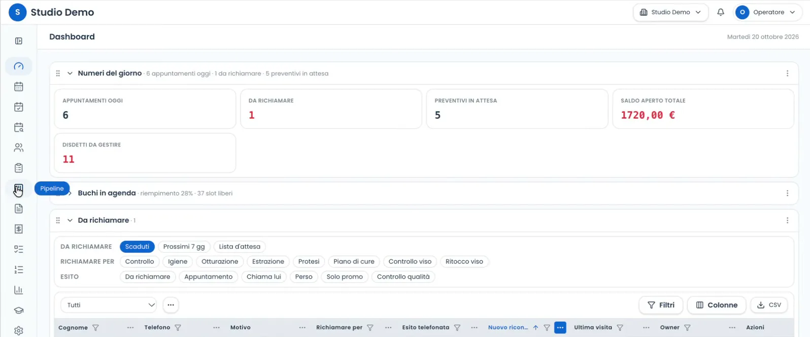Toggle the Piano di cure chip
The height and width of the screenshot is (337, 810).
tap(354, 262)
